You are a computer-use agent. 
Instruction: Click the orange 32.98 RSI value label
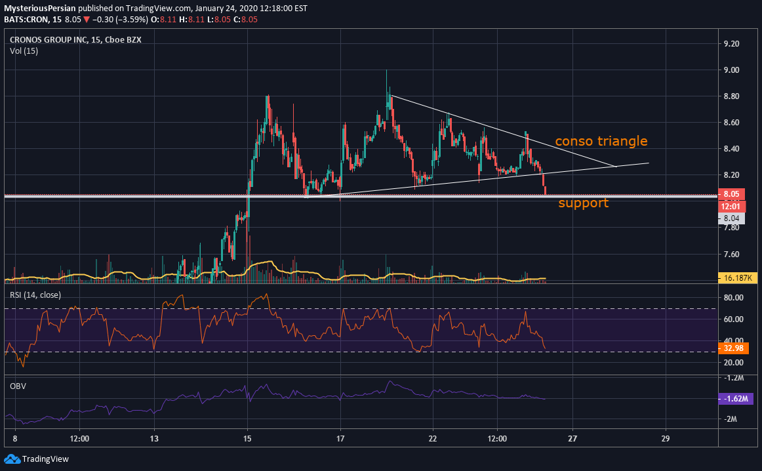734,348
